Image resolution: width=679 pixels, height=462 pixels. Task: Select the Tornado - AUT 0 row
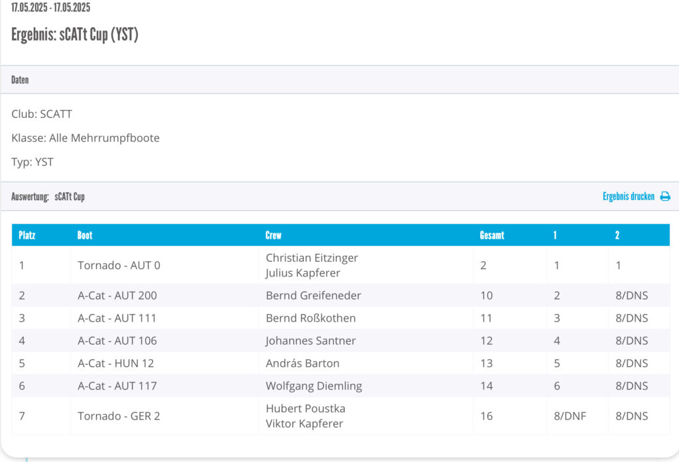coord(340,265)
